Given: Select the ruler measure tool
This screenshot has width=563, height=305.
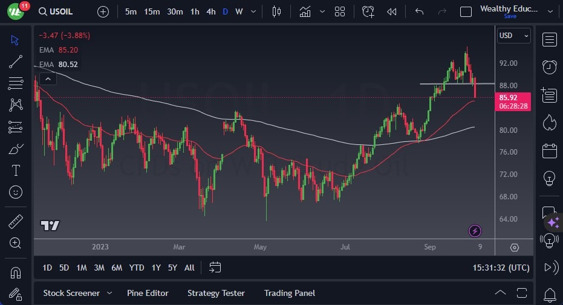Looking at the screenshot, I should (16, 222).
